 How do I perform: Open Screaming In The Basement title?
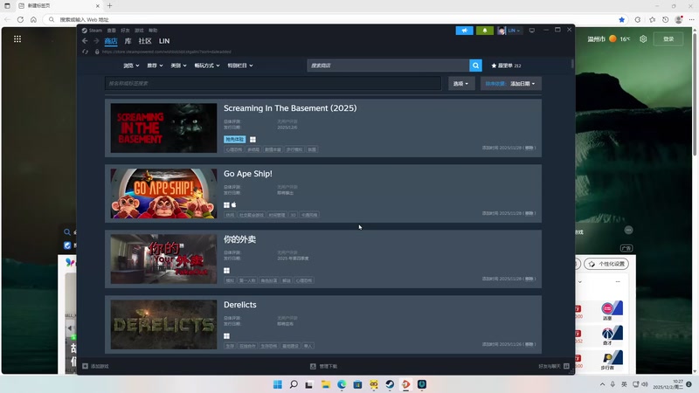(290, 108)
